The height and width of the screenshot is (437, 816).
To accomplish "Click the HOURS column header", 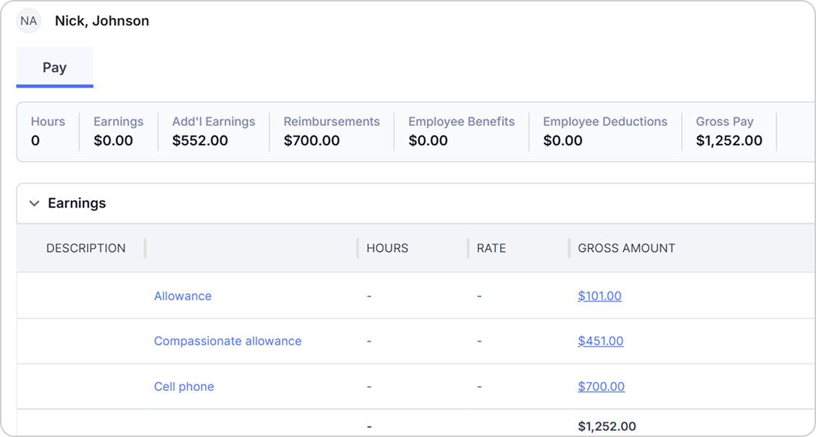I will 387,248.
